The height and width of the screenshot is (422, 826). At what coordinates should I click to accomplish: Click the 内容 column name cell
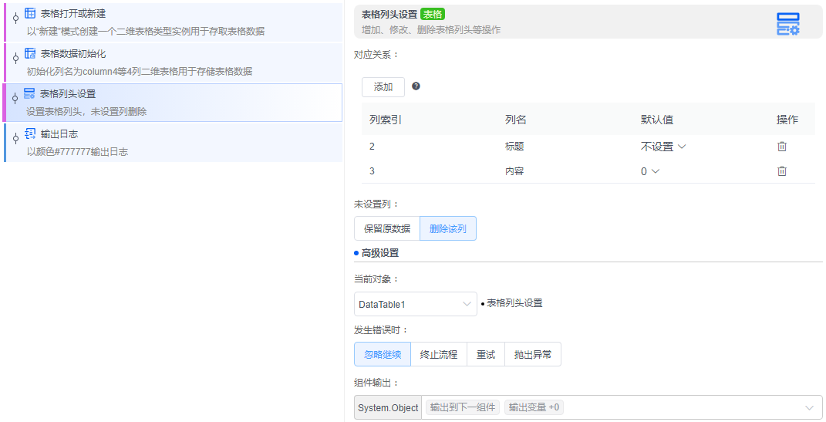click(514, 171)
